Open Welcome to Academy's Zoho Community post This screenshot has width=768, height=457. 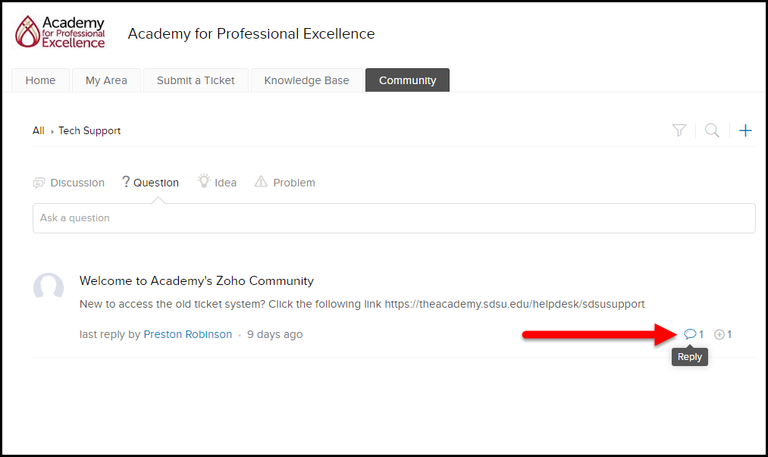pos(196,280)
